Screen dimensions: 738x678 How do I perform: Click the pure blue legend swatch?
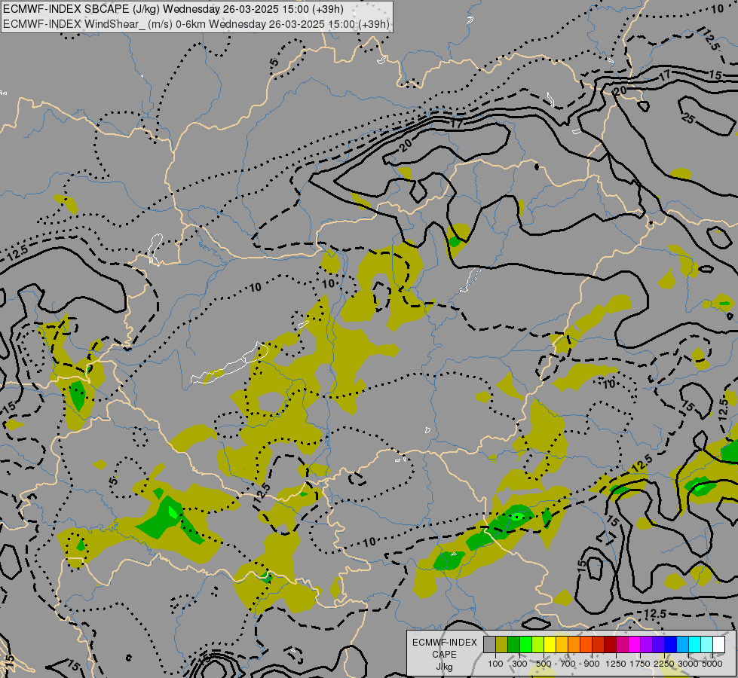(671, 645)
